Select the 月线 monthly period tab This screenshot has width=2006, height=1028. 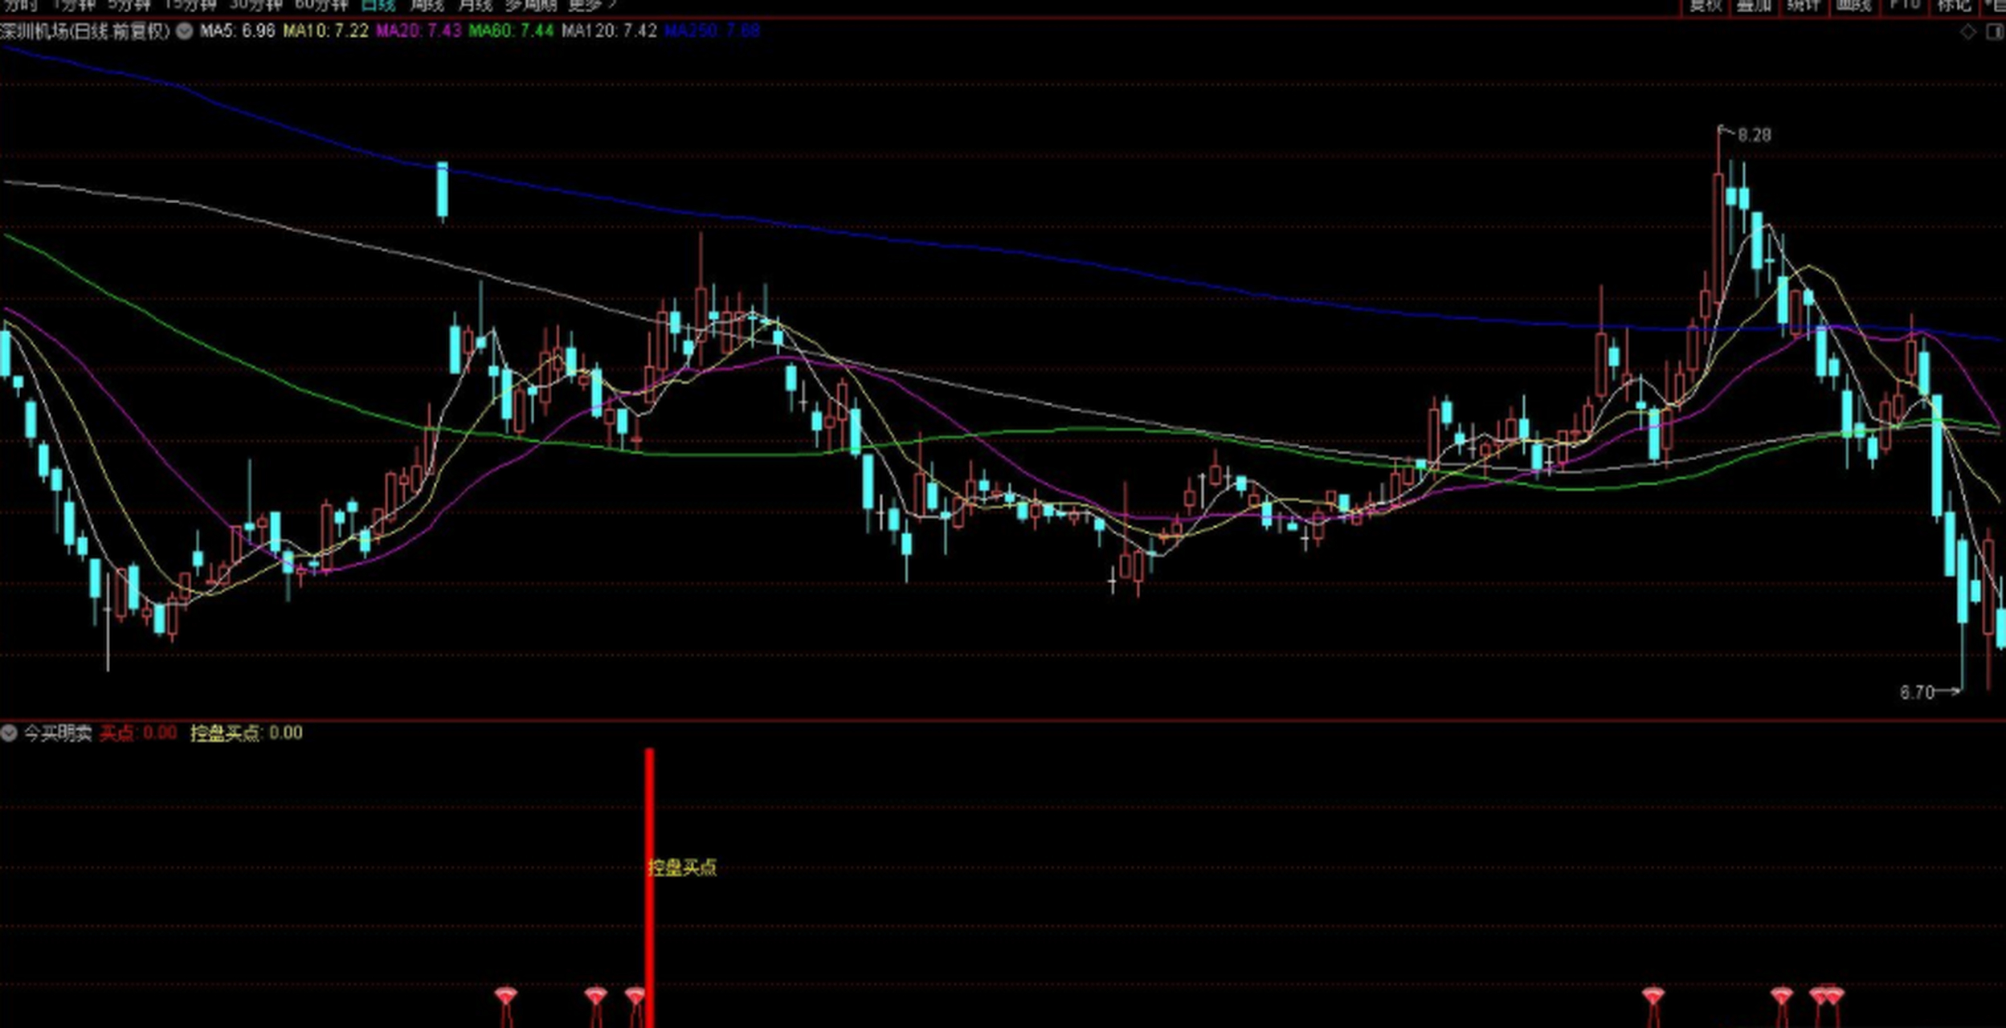(x=475, y=5)
